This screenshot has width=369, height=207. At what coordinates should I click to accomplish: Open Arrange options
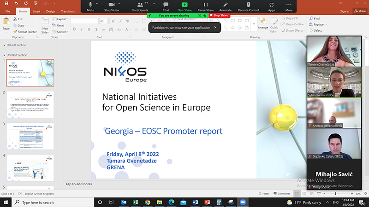coord(263,23)
